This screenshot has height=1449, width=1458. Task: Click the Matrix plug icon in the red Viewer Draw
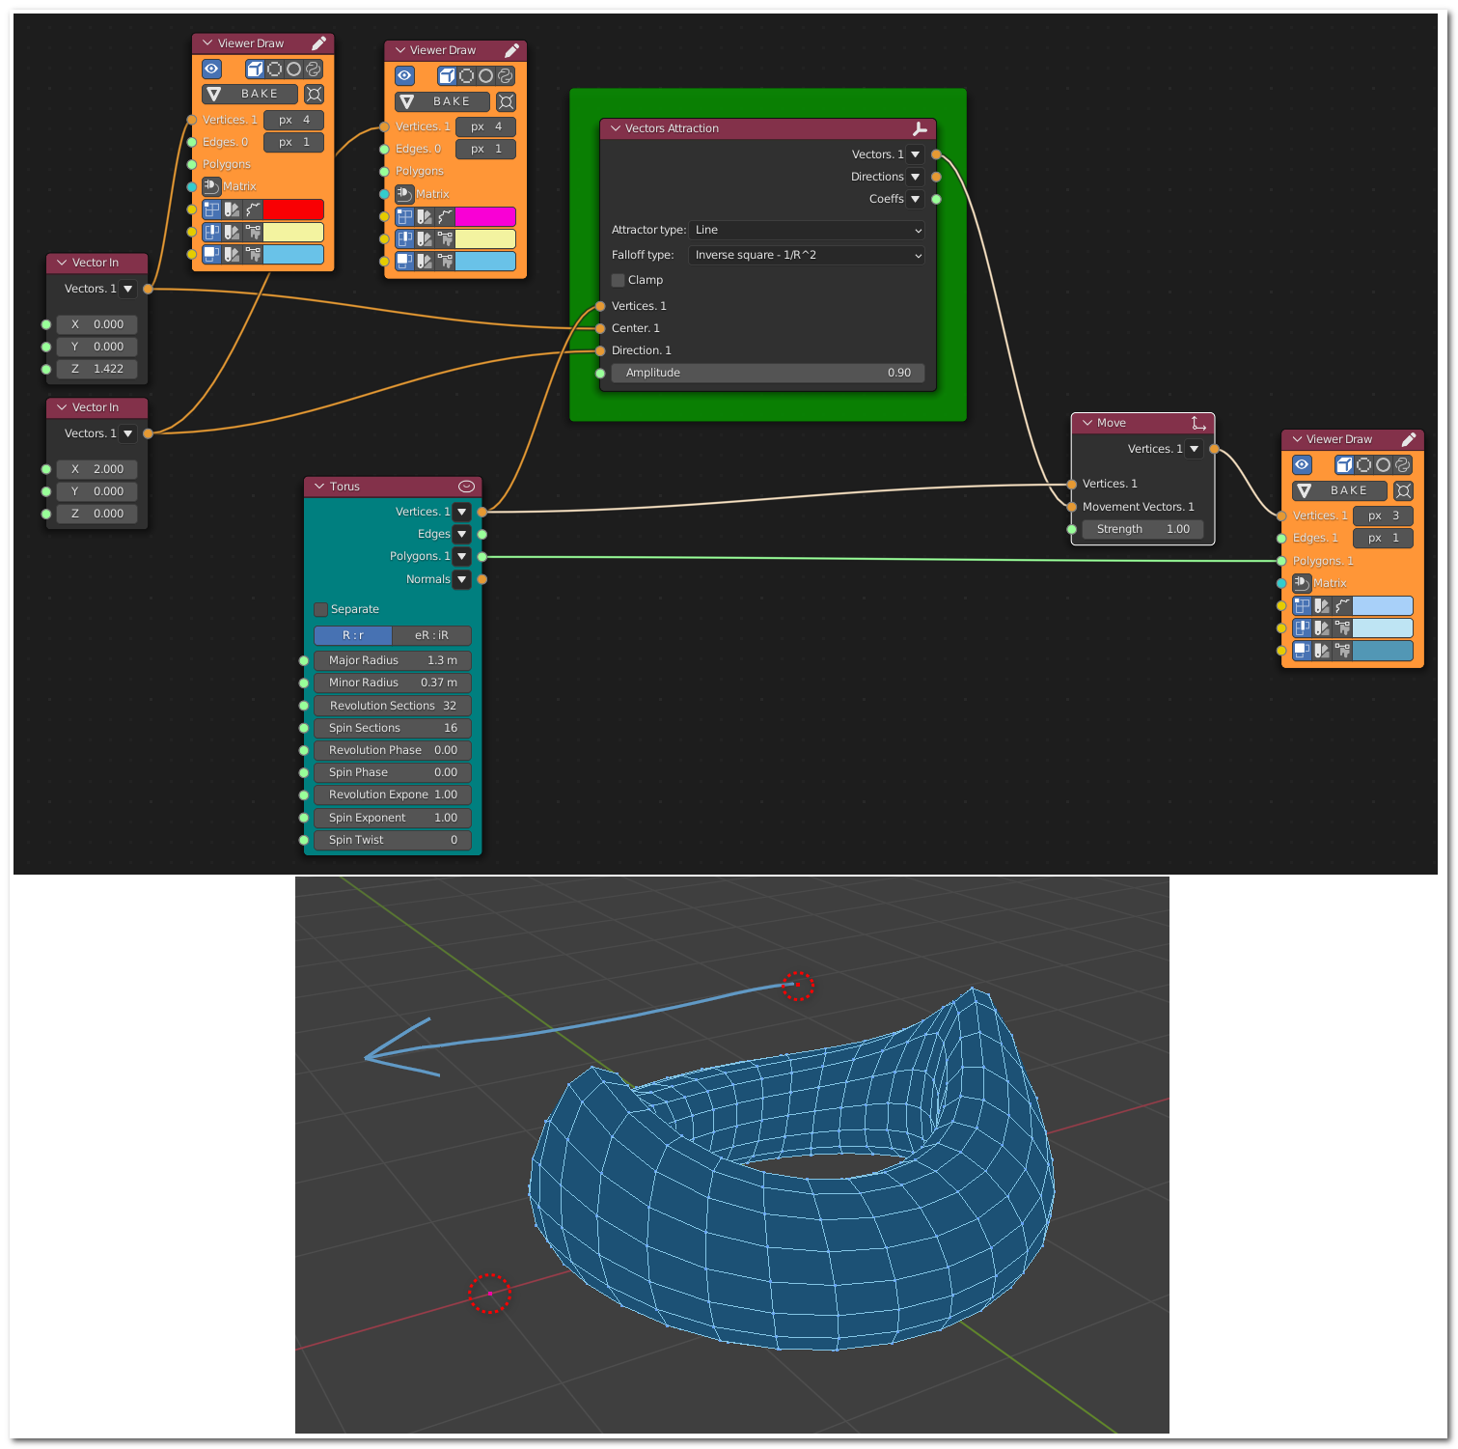coord(211,186)
